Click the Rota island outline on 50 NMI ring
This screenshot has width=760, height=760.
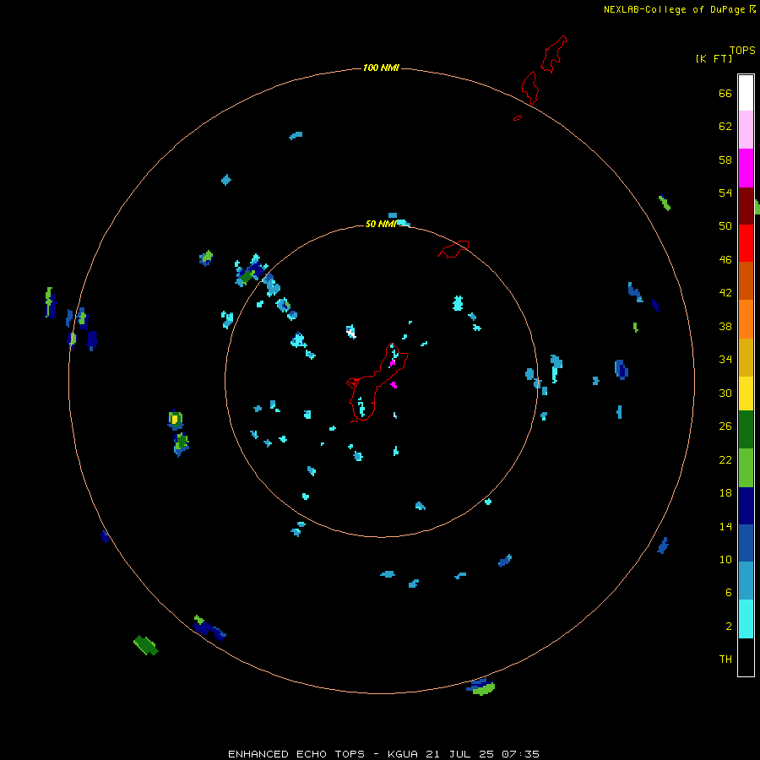click(x=453, y=249)
